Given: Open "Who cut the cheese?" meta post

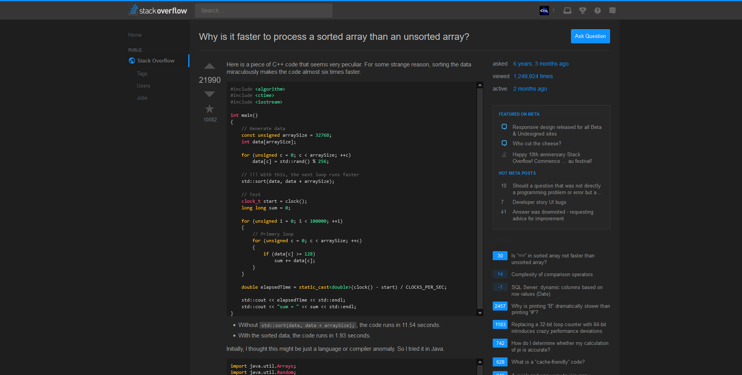Looking at the screenshot, I should [537, 143].
